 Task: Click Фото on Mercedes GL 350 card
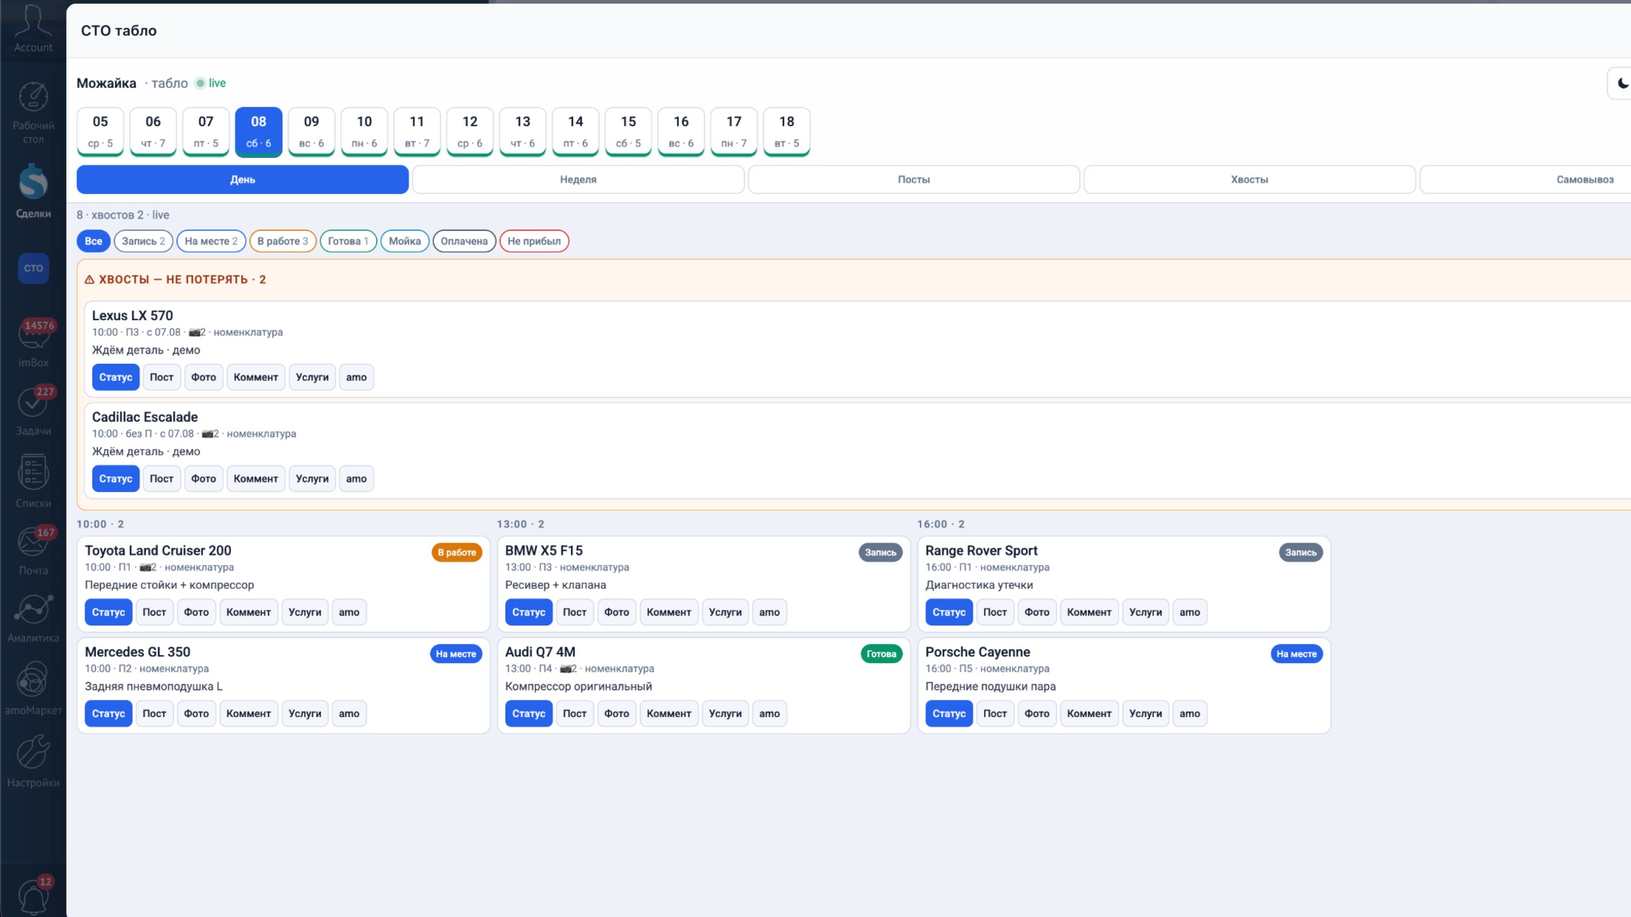coord(196,714)
